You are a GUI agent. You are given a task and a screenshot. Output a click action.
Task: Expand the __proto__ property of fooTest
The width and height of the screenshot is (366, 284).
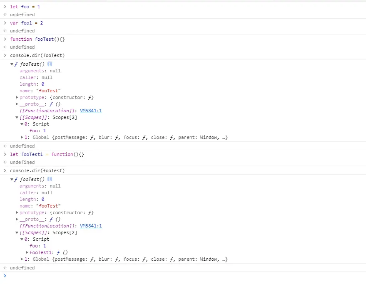click(x=17, y=104)
